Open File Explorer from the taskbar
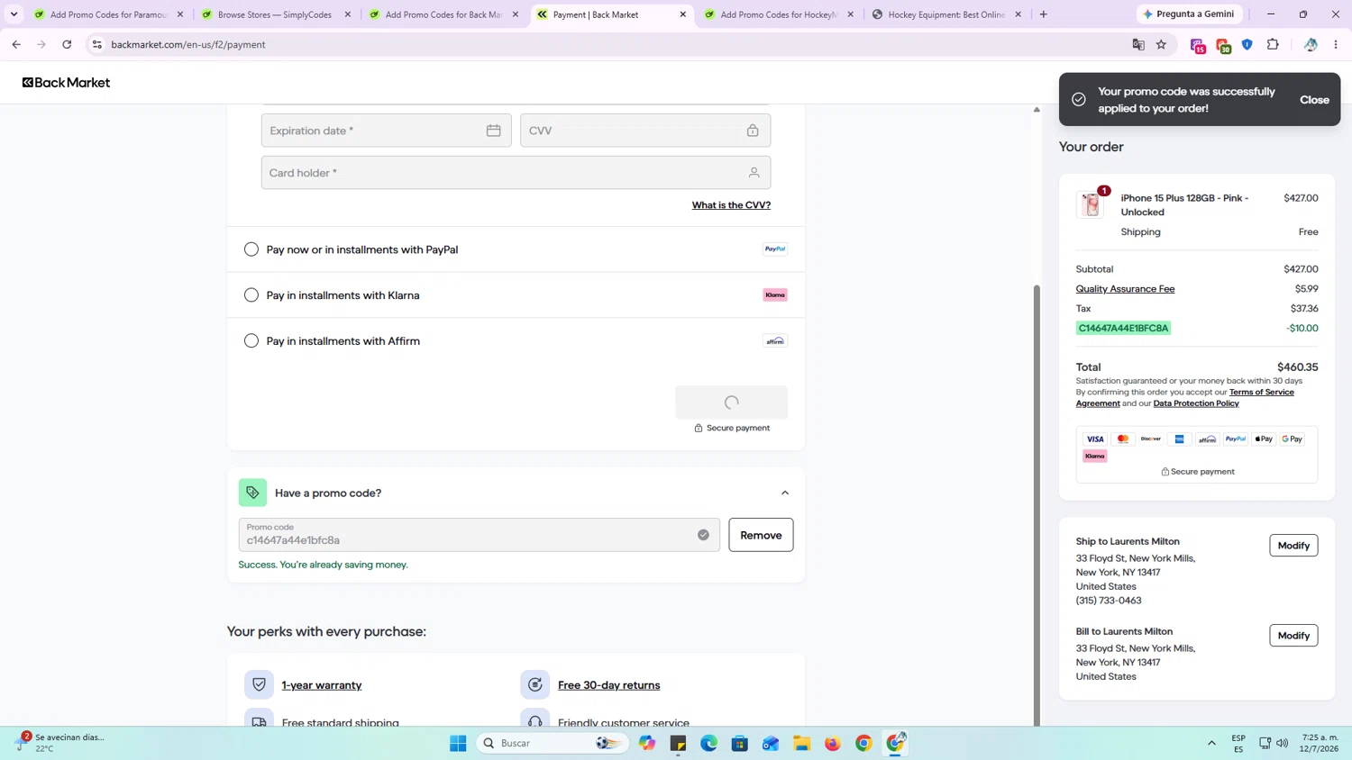 801,743
